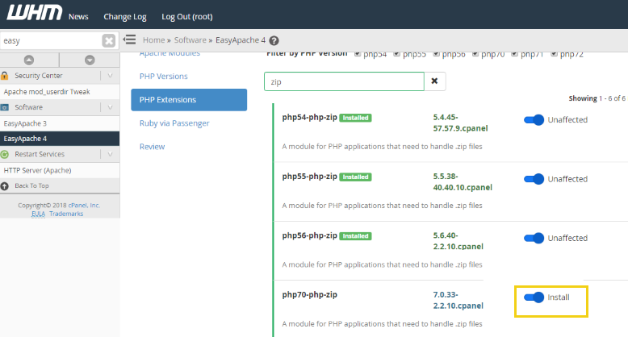Open the EULA link

39,214
